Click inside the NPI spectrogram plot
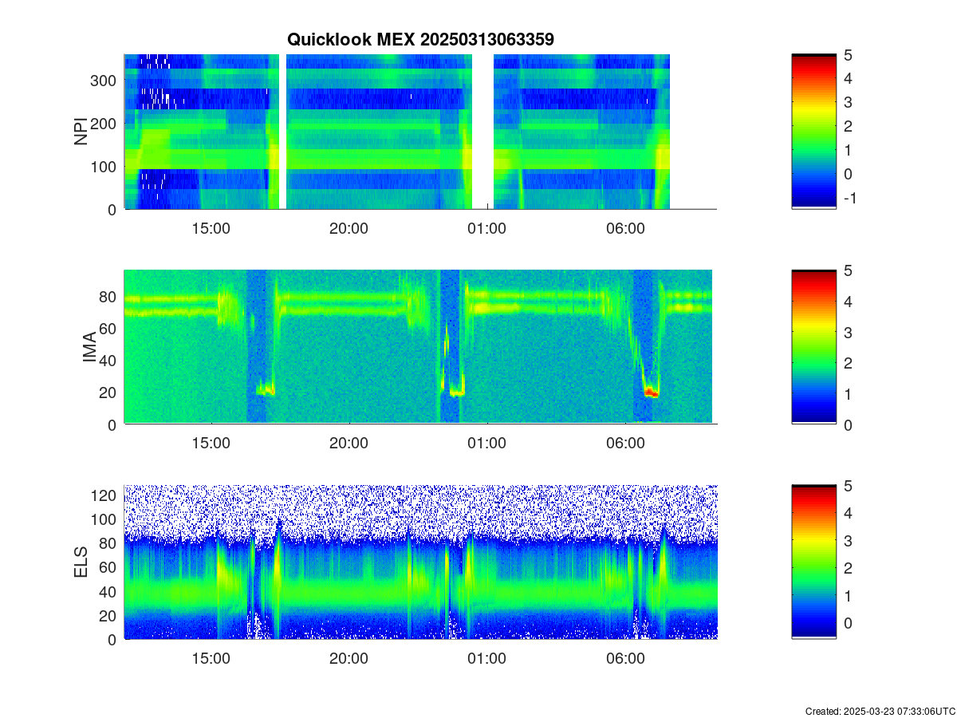The width and height of the screenshot is (957, 718). point(420,132)
